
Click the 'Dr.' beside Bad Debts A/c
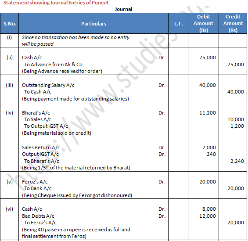click(162, 216)
